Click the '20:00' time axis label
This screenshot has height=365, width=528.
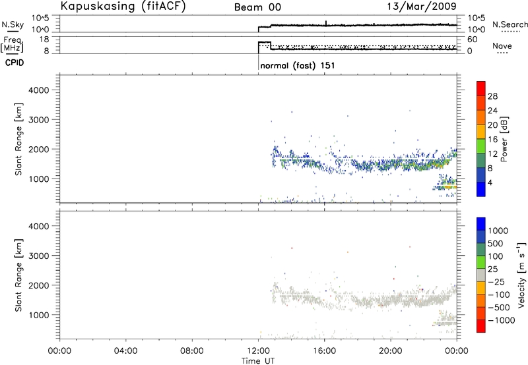tap(391, 351)
